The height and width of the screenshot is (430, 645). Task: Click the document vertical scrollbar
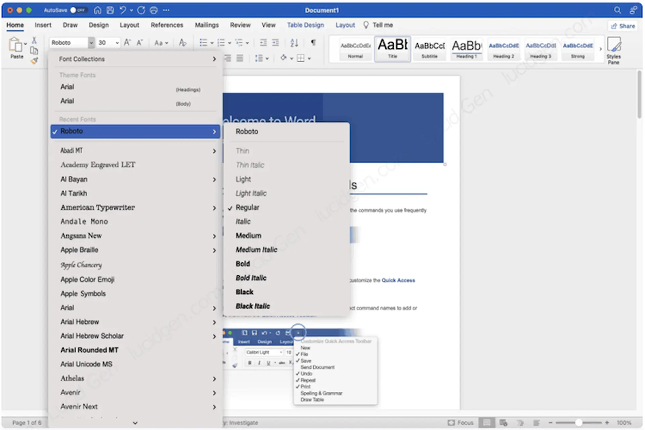point(639,95)
